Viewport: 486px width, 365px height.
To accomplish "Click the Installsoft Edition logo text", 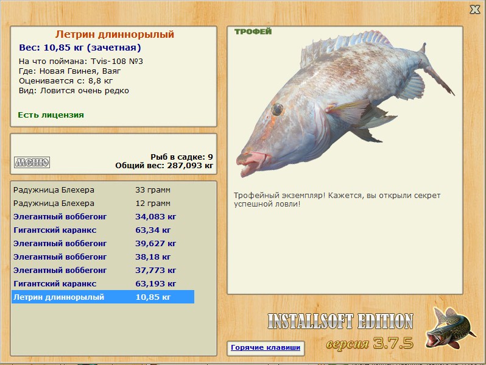I will (x=340, y=321).
